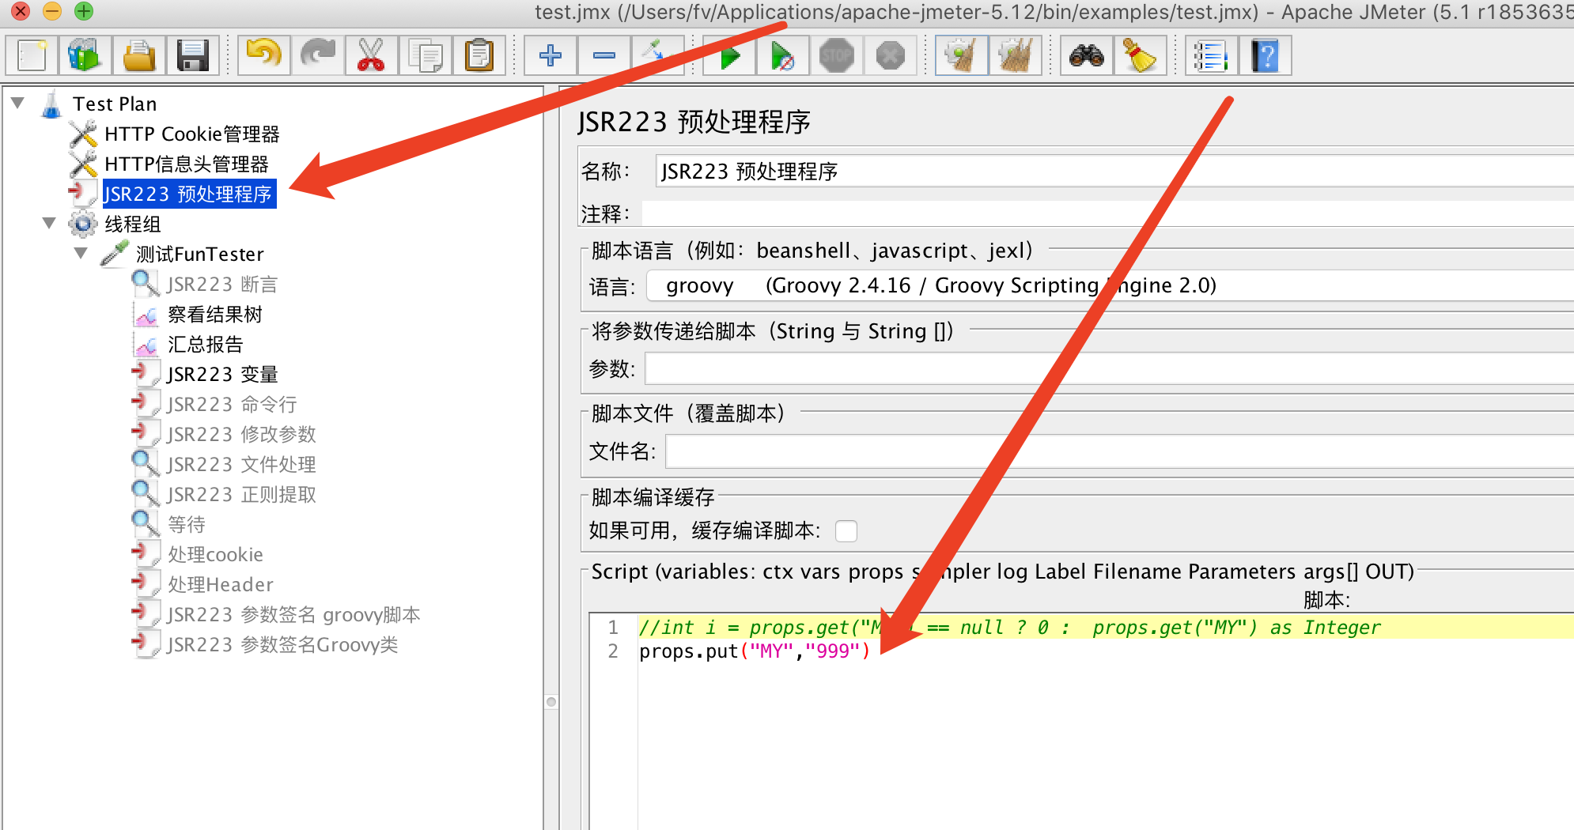Select HTTP Cookie管理器 in the tree

point(192,134)
